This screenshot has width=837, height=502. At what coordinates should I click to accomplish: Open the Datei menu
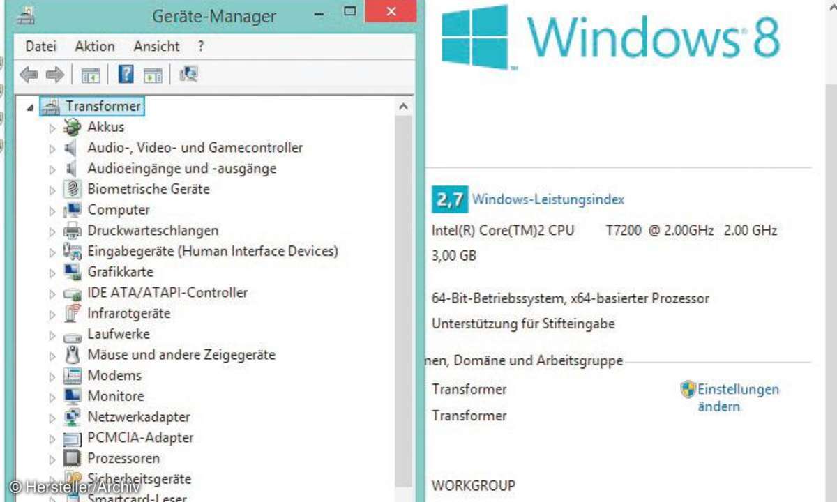pyautogui.click(x=40, y=47)
